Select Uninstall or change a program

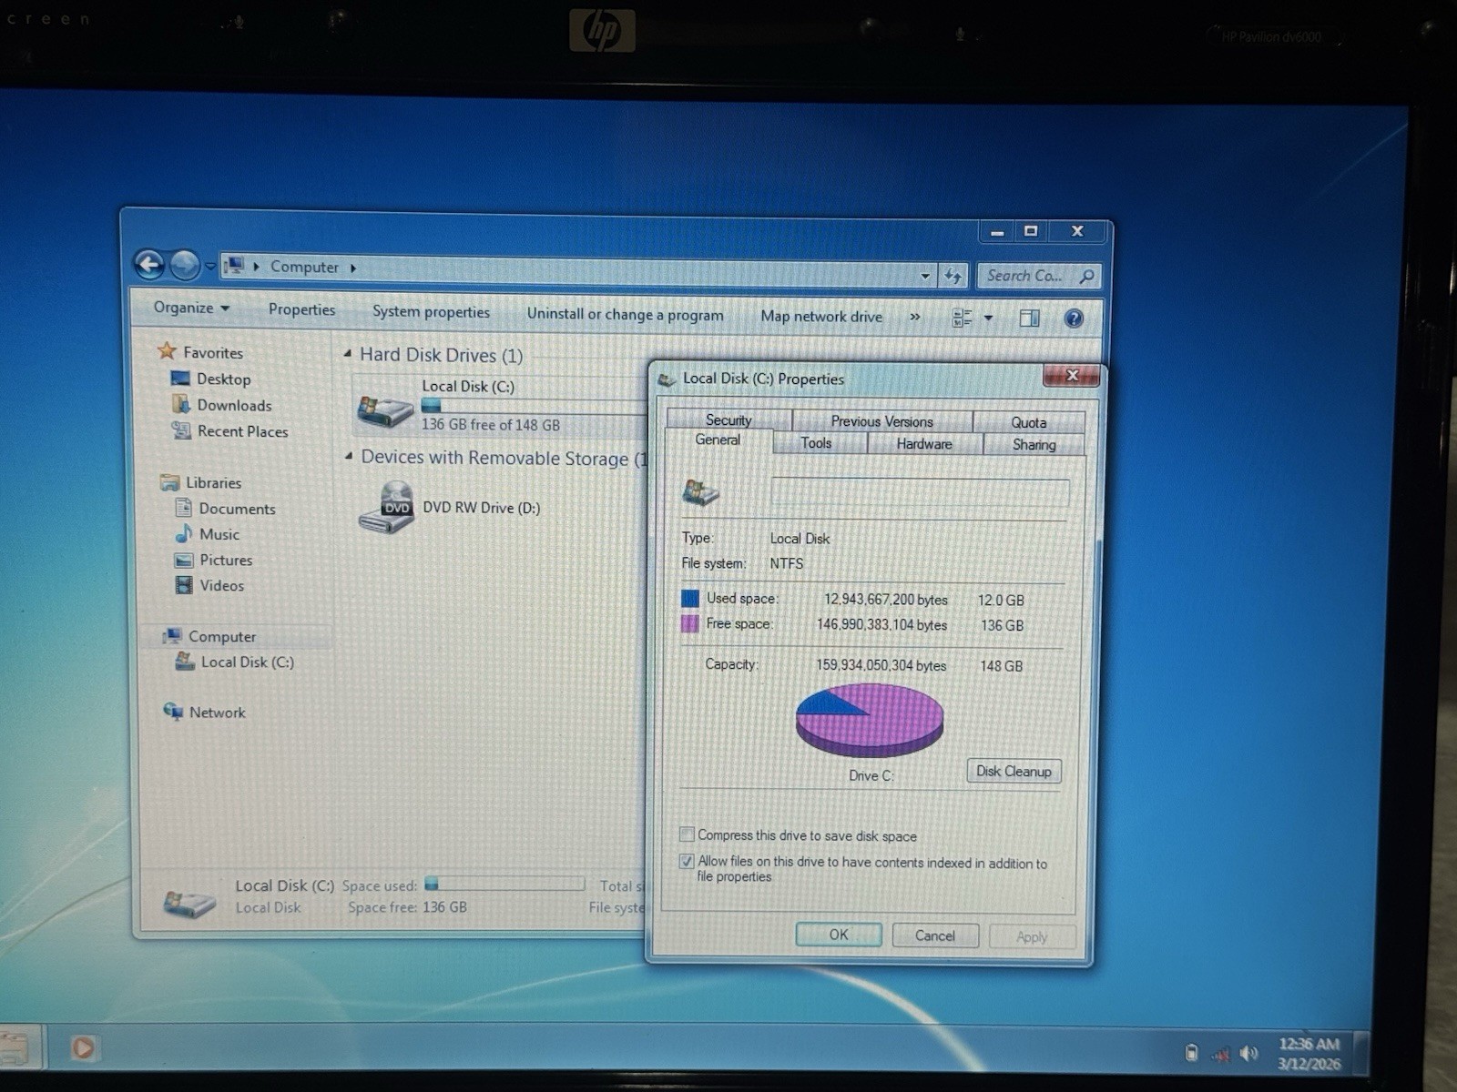coord(625,314)
